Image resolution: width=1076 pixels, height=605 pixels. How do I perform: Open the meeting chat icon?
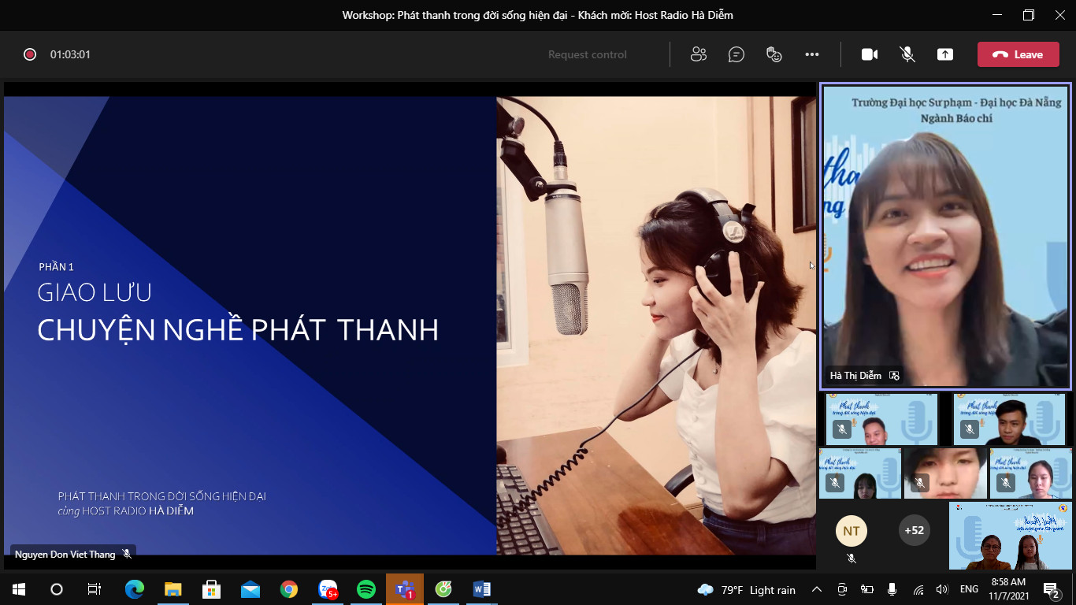pos(737,54)
